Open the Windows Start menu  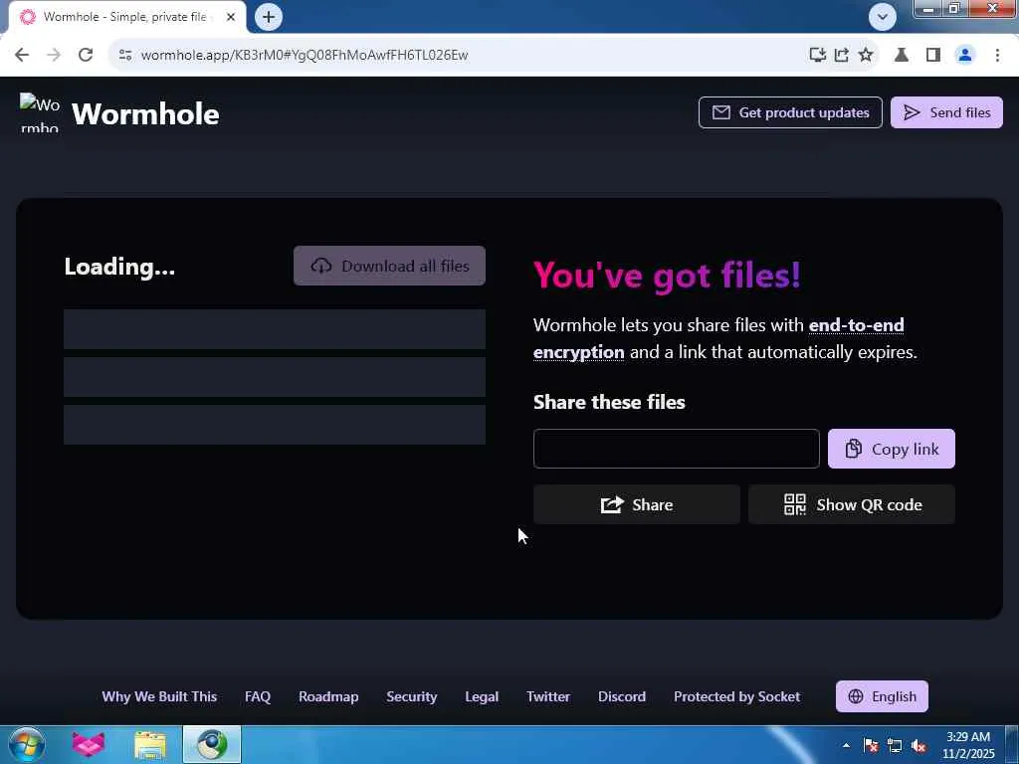pyautogui.click(x=27, y=744)
